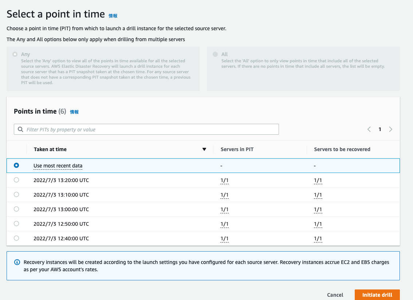Click the search magnifier icon in filter box
This screenshot has height=300, width=413.
(20, 129)
